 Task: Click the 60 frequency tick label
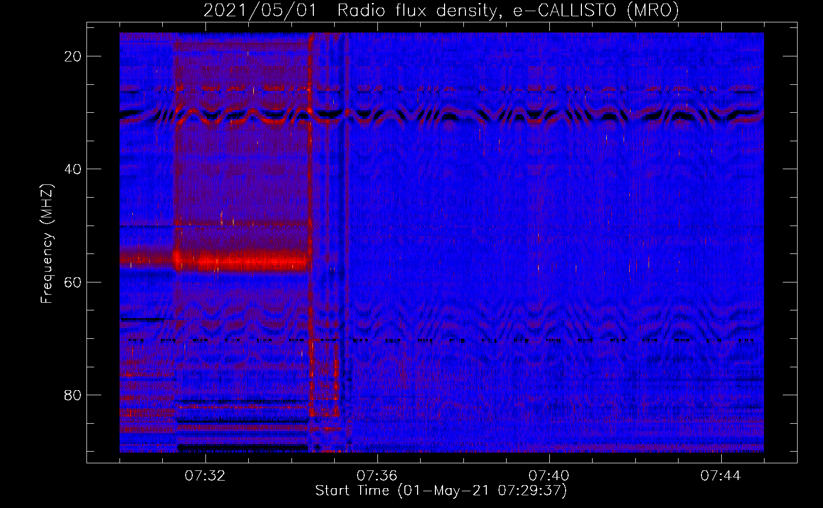pyautogui.click(x=73, y=282)
